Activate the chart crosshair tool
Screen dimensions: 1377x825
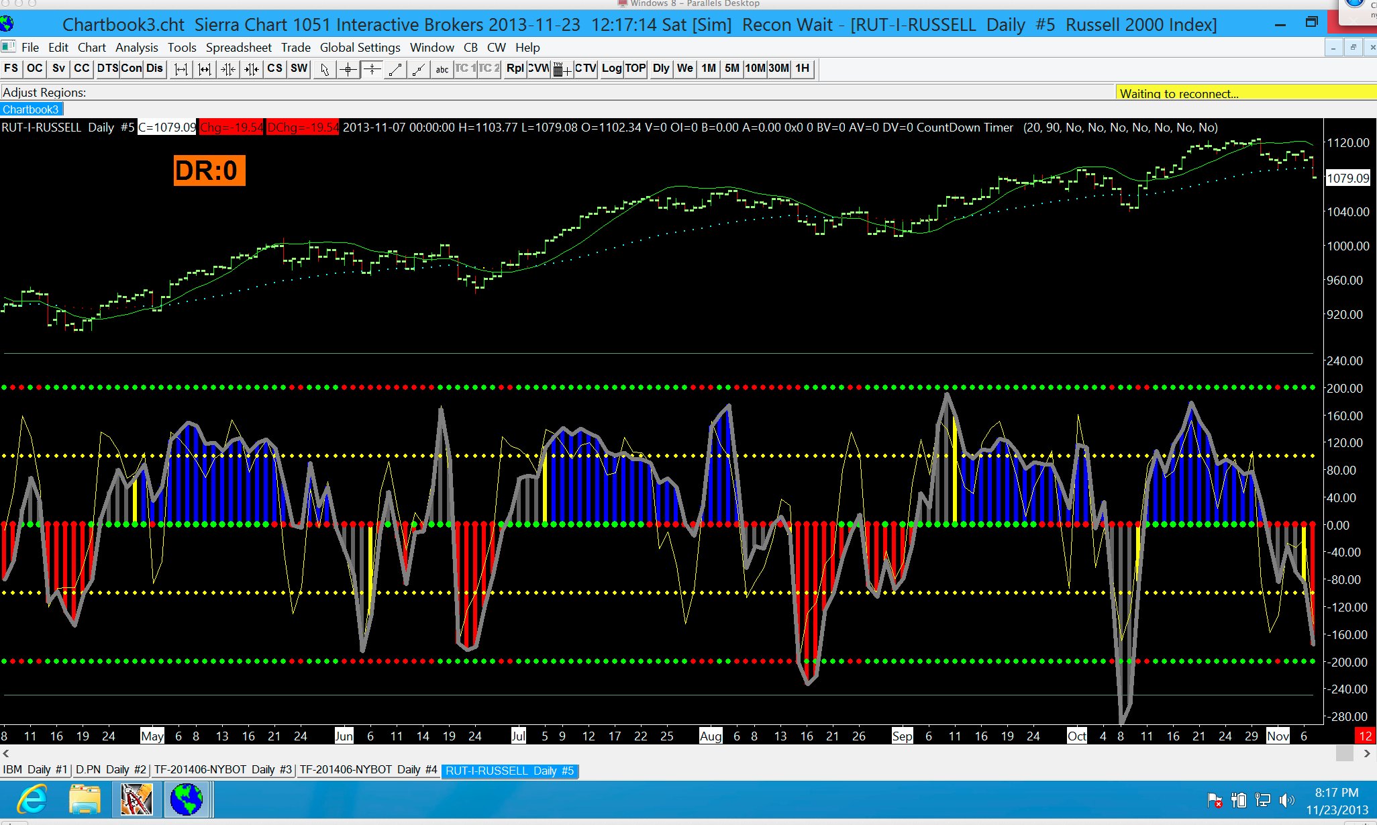point(348,69)
